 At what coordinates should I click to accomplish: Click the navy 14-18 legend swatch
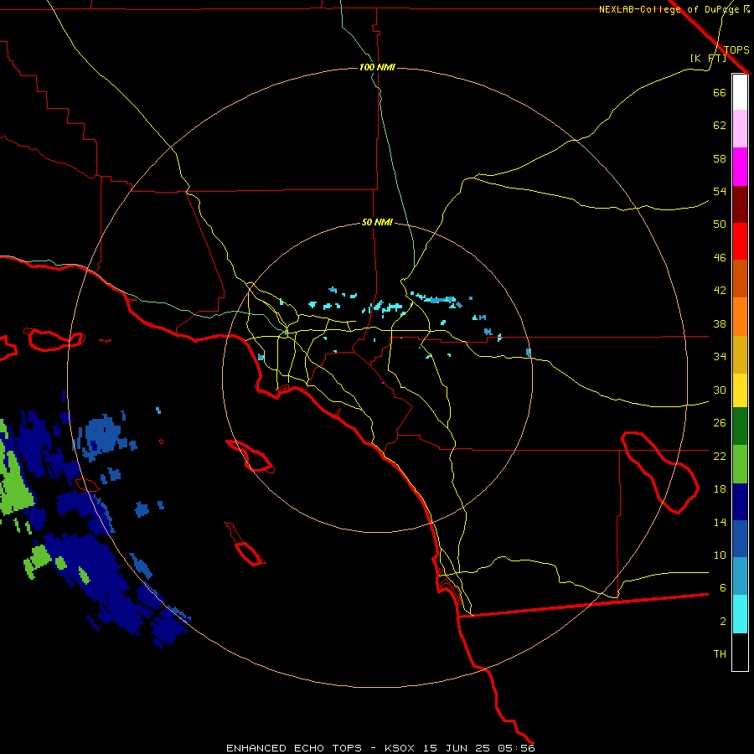pos(740,502)
